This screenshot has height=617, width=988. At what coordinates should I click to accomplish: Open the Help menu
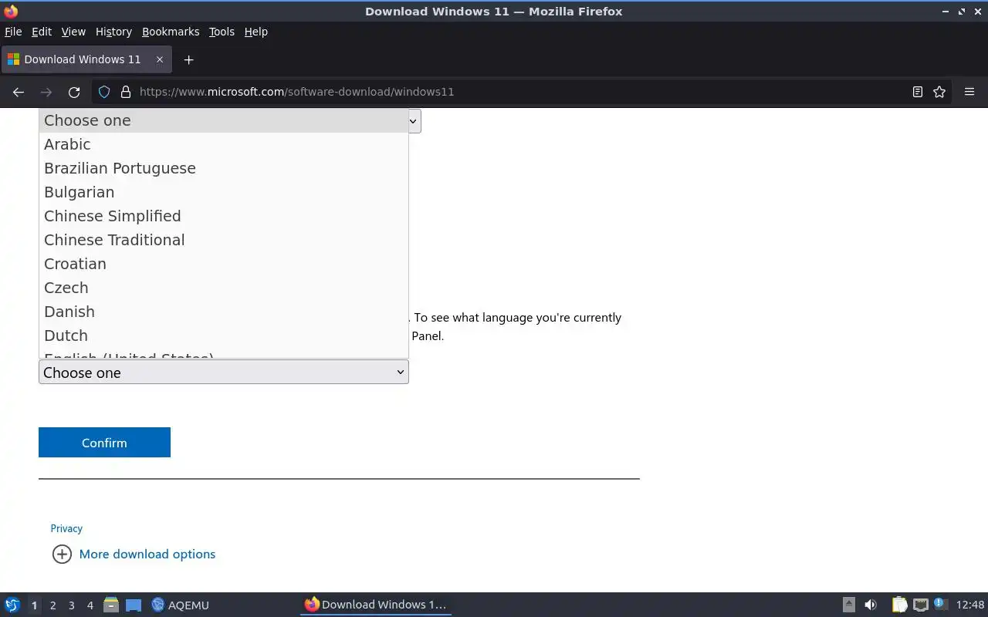point(255,32)
